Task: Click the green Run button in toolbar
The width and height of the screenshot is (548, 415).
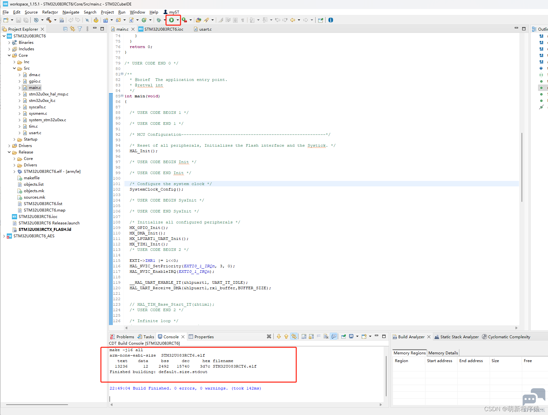Action: pyautogui.click(x=171, y=20)
